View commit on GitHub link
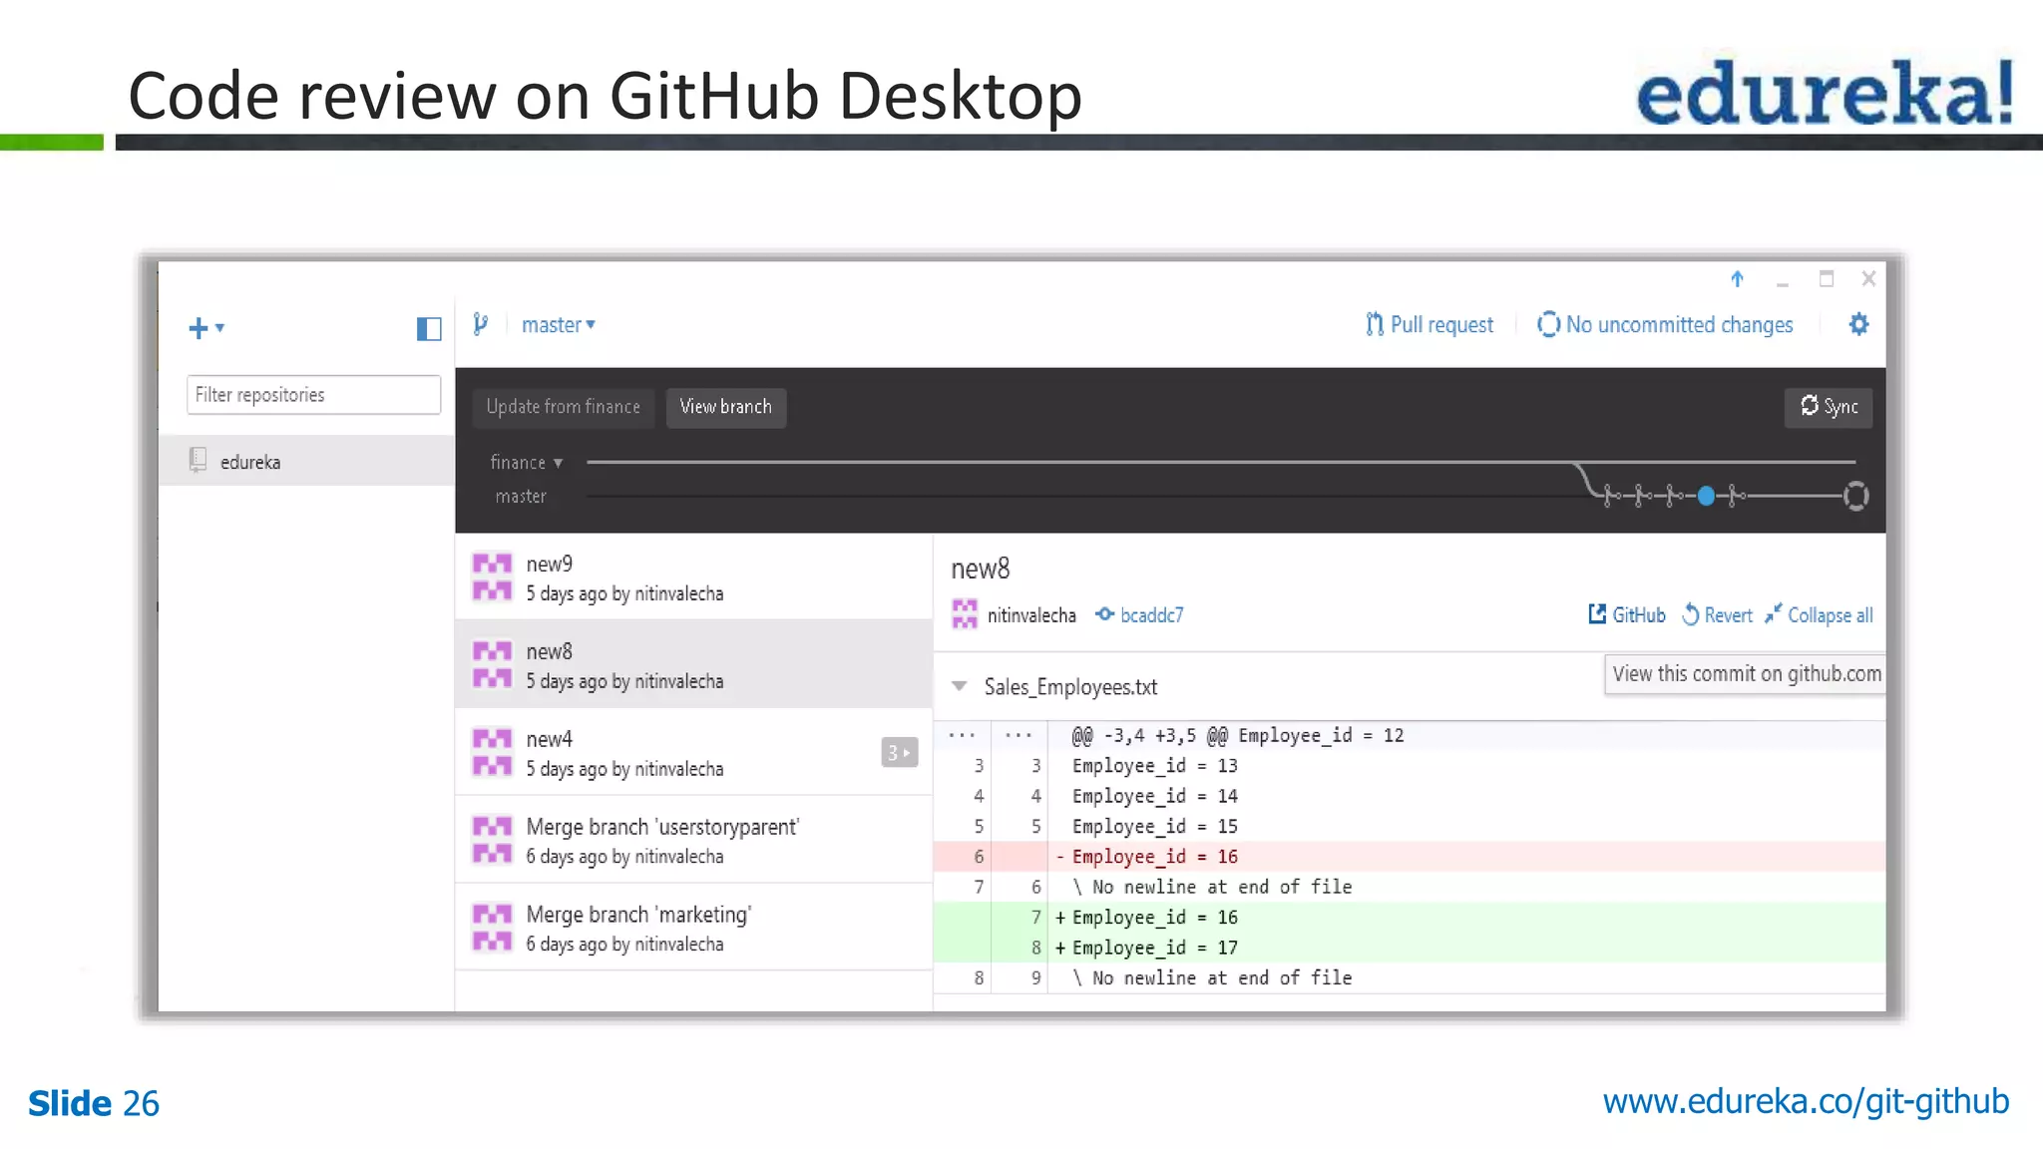2043x1149 pixels. [x=1627, y=615]
